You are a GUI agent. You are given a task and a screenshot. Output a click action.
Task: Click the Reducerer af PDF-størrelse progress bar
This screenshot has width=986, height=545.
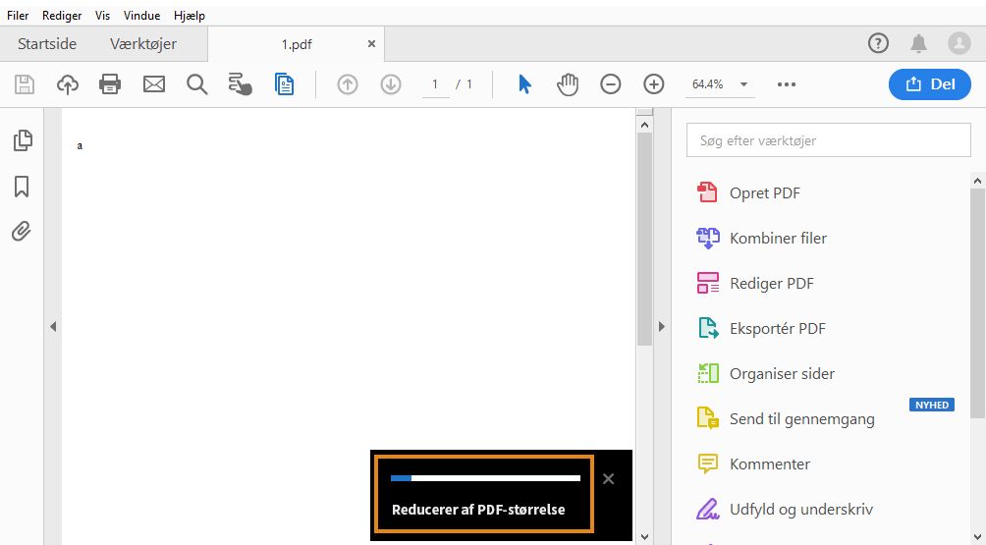coord(485,478)
